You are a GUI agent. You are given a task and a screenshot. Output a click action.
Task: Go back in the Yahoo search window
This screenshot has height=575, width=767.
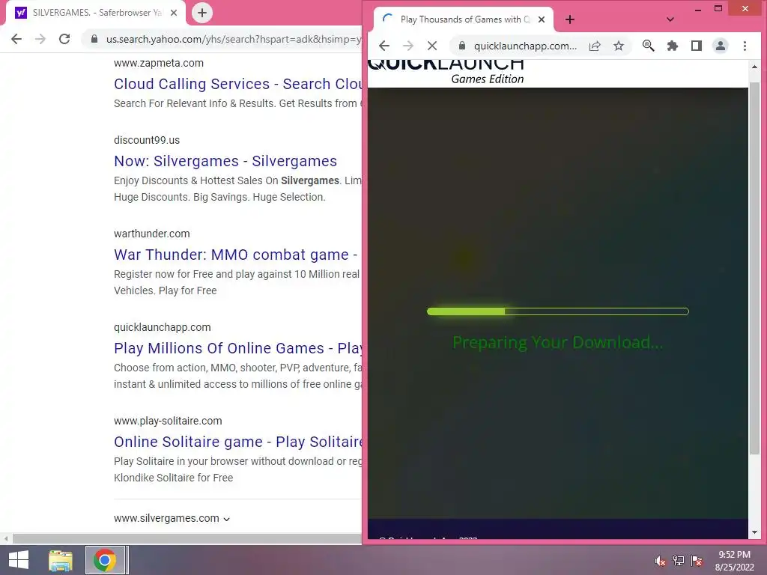click(x=16, y=39)
